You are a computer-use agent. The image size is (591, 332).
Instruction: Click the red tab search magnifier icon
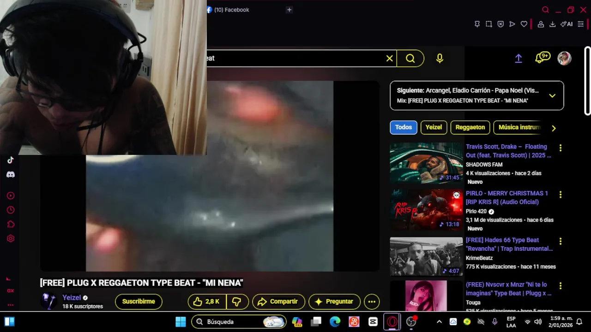545,10
